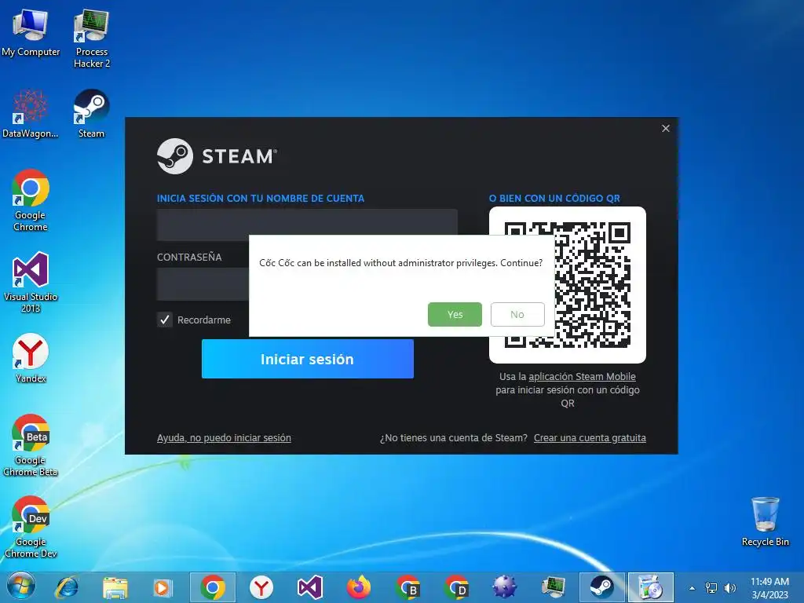Select the Recycle Bin desktop icon

[765, 522]
